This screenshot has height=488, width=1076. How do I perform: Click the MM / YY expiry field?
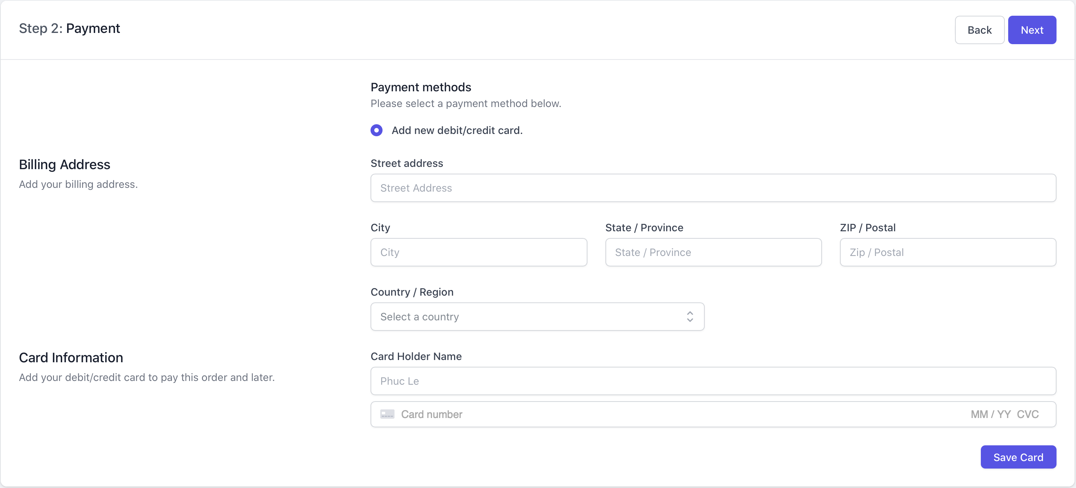pos(990,414)
